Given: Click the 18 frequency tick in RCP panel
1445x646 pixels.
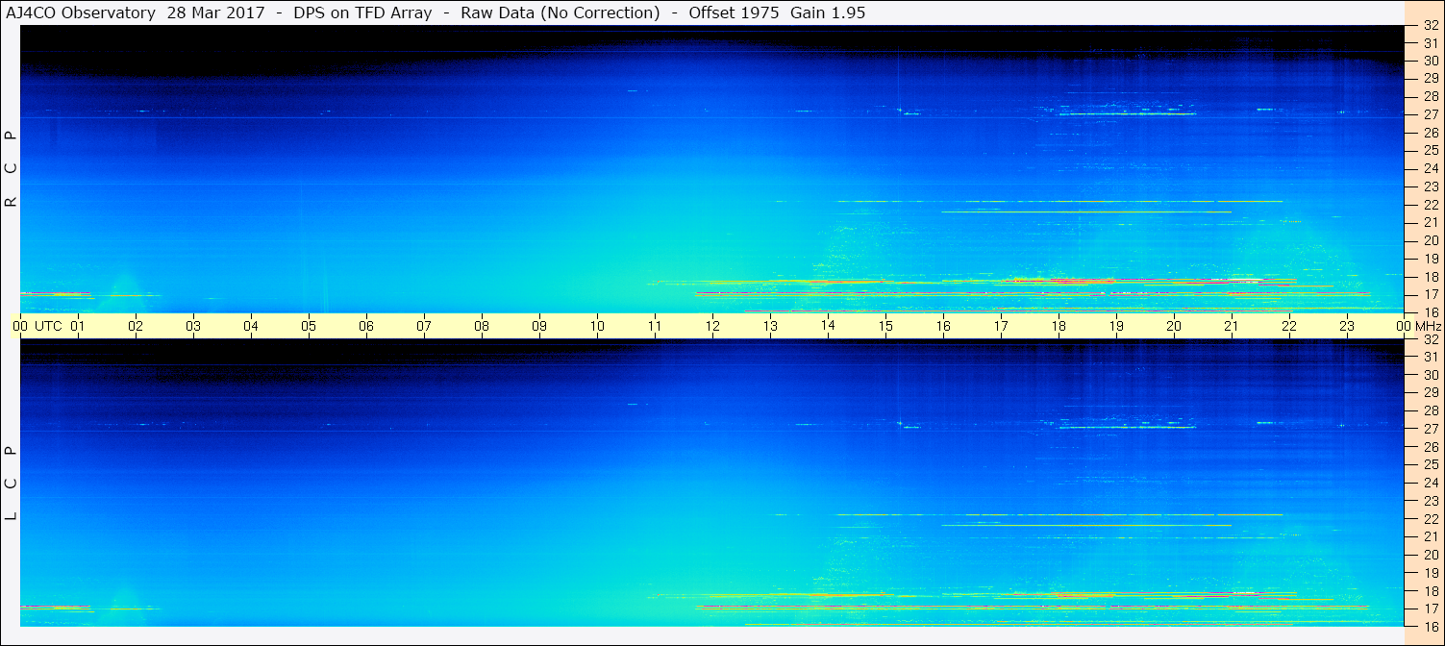Looking at the screenshot, I should tap(1431, 276).
